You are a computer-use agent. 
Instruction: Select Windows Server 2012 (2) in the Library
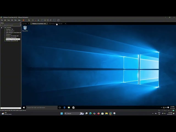click(x=12, y=41)
